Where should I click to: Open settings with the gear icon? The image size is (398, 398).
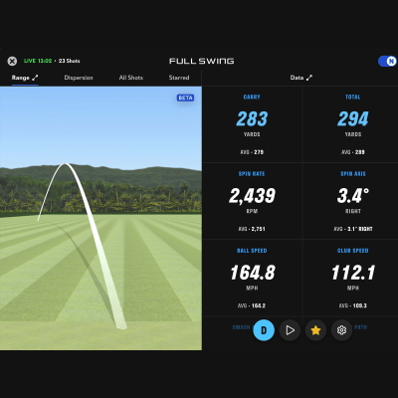341,330
